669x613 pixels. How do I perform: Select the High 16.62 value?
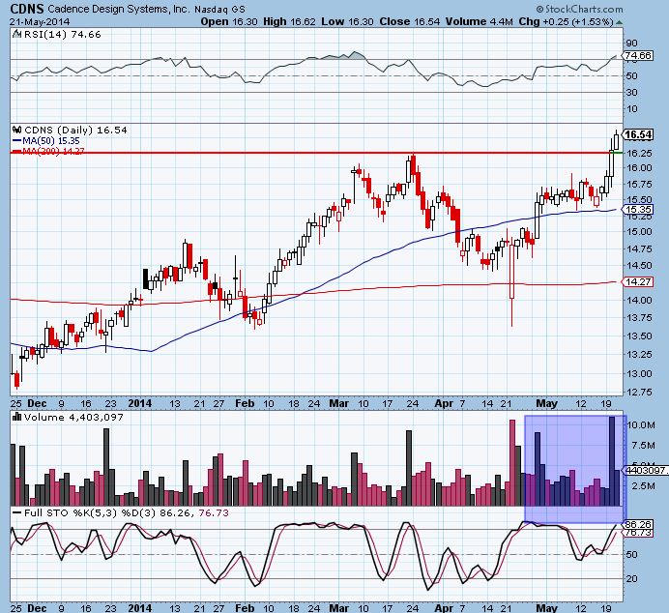pyautogui.click(x=289, y=21)
